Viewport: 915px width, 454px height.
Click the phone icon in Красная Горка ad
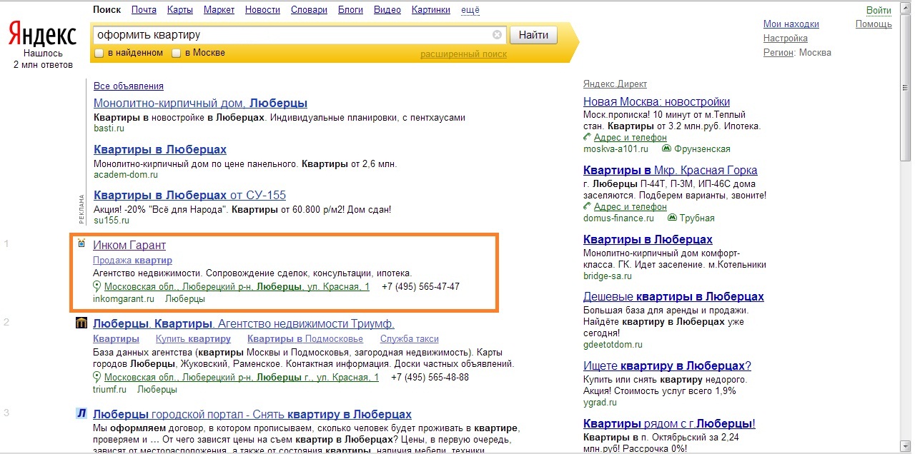(x=588, y=206)
